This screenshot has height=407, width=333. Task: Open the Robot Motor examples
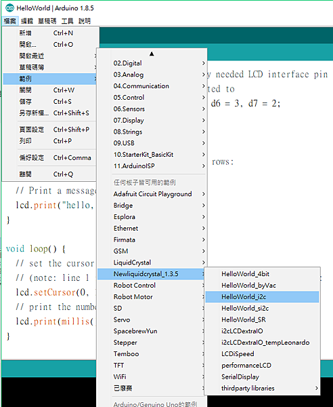pos(152,296)
